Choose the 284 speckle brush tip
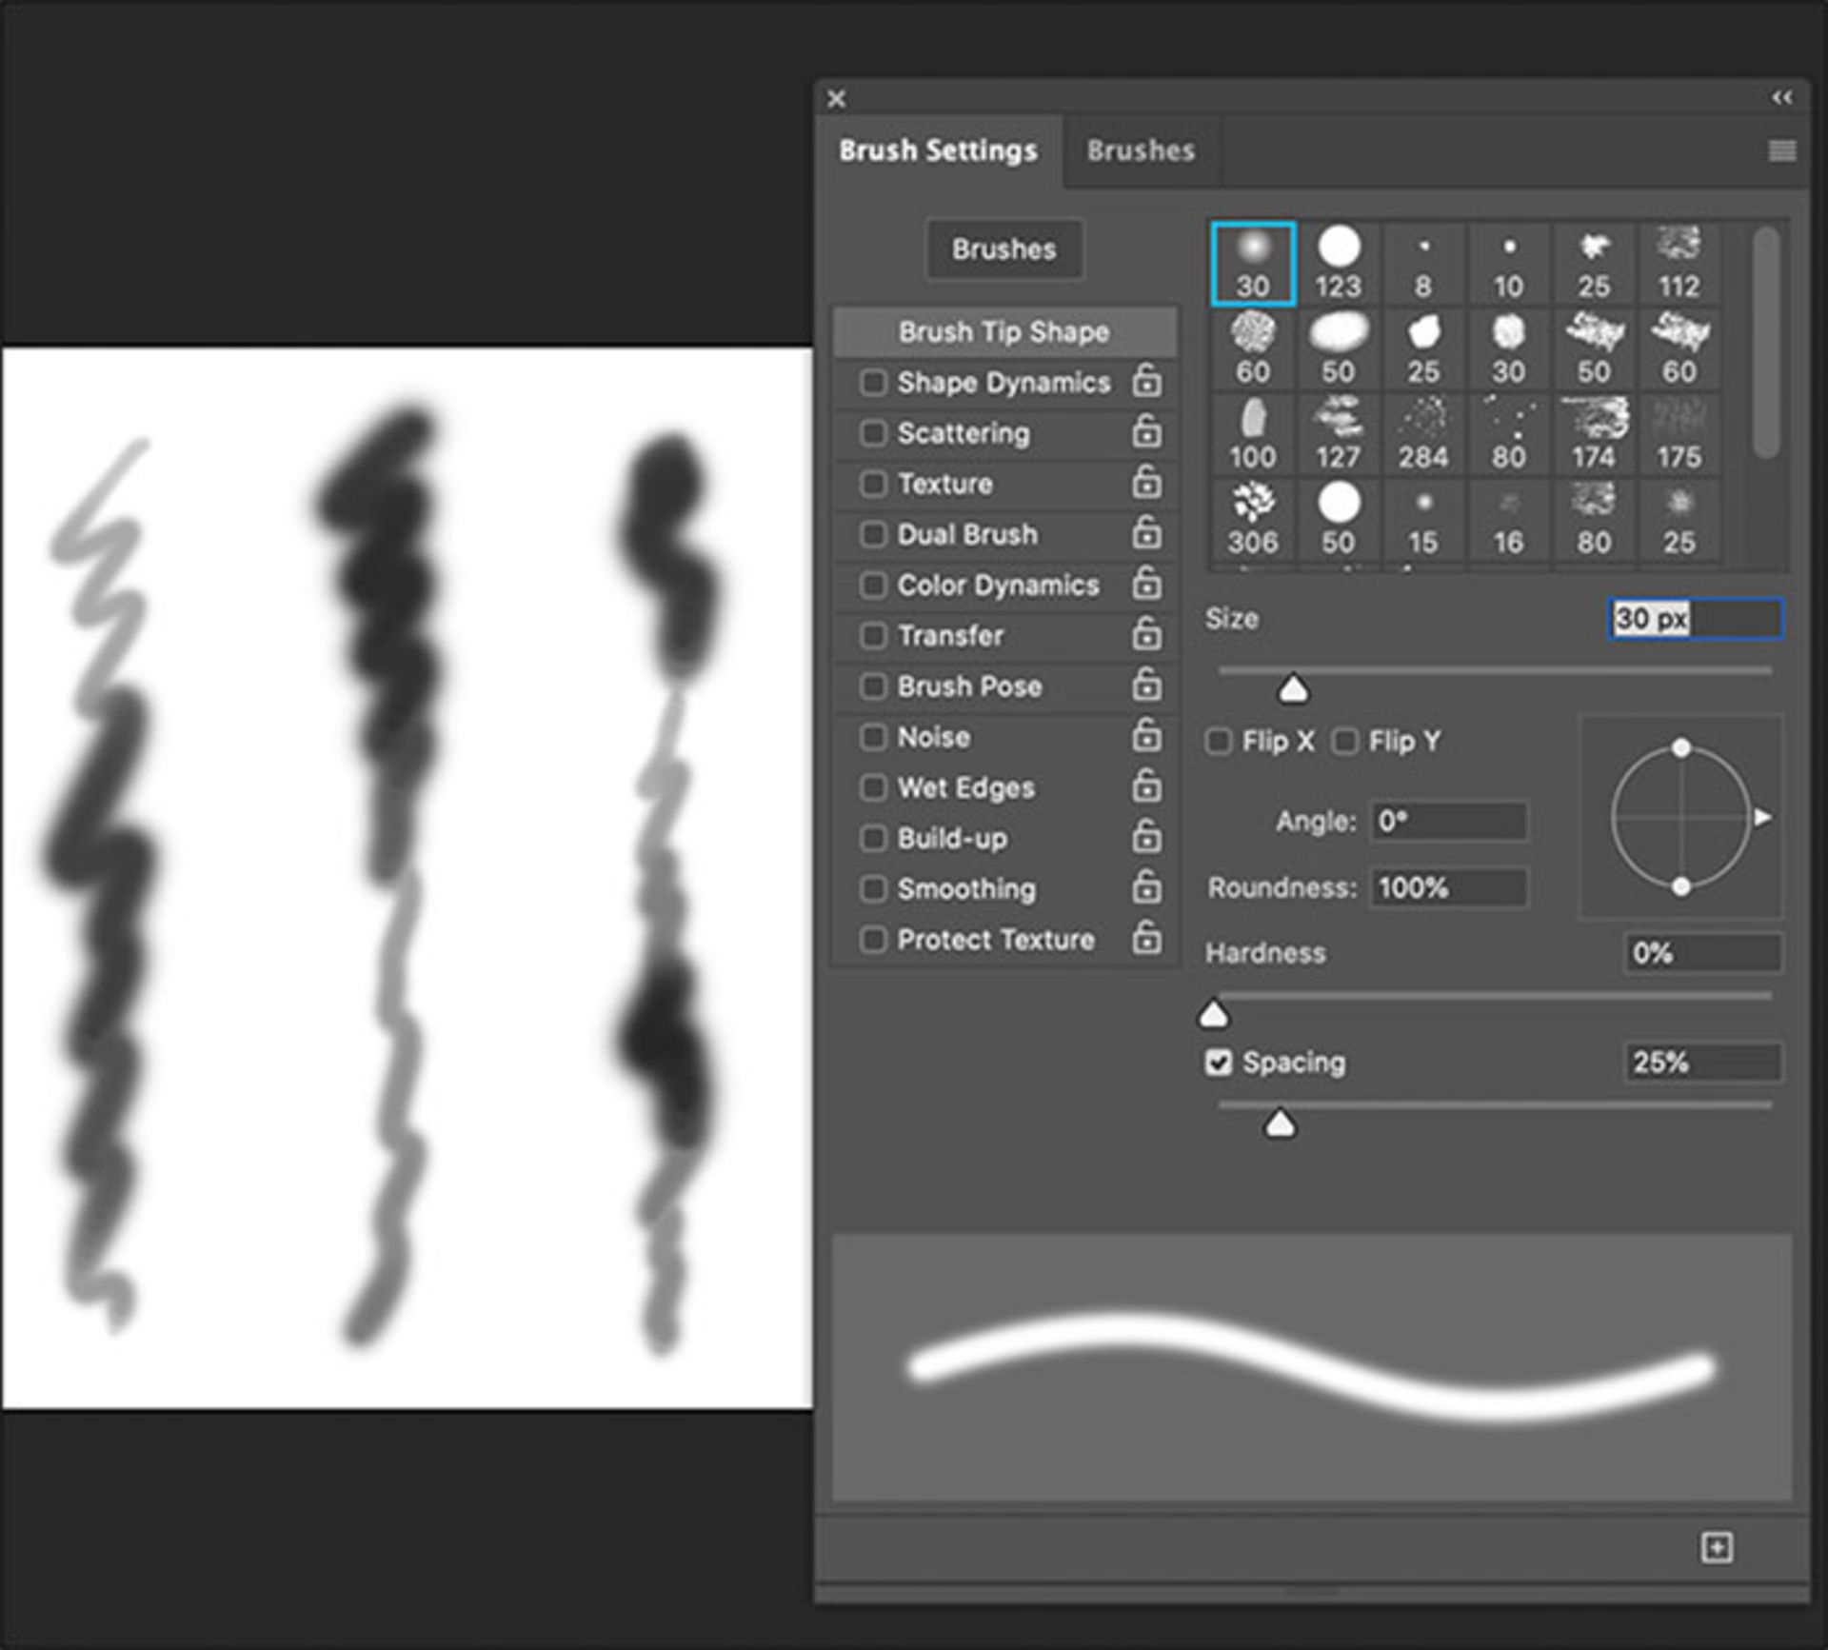This screenshot has height=1650, width=1828. pyautogui.click(x=1422, y=433)
